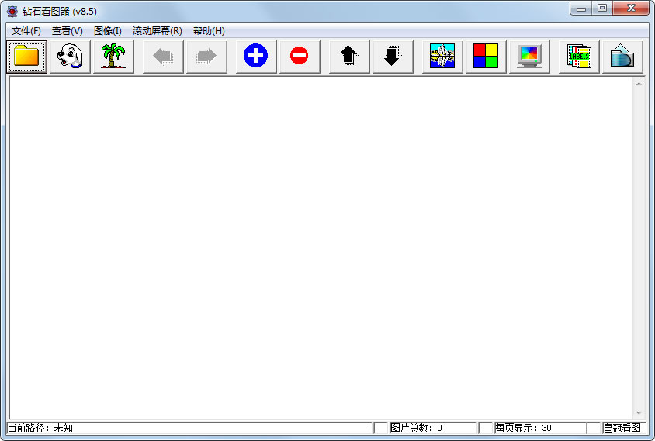This screenshot has width=655, height=441.
Task: Maximize the 钻石看图器 window
Action: [602, 9]
